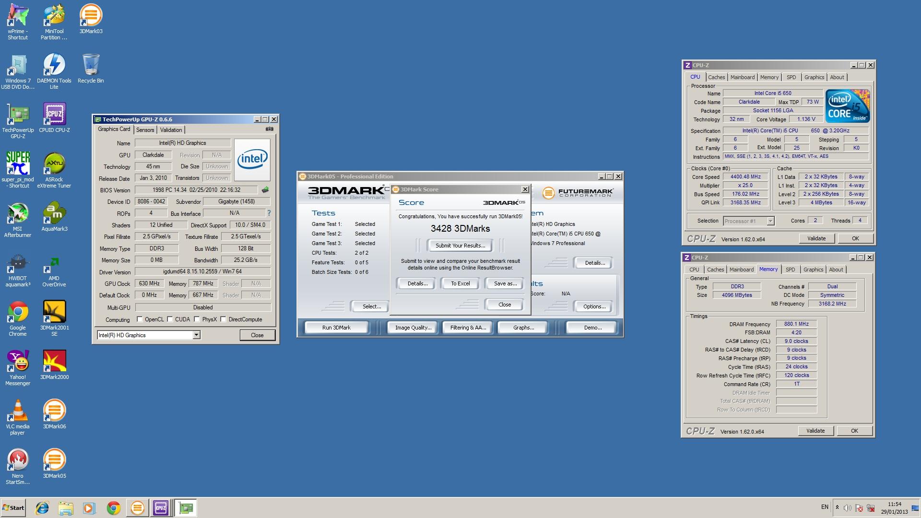Open the wPrime shortcut on the desktop

[x=18, y=22]
